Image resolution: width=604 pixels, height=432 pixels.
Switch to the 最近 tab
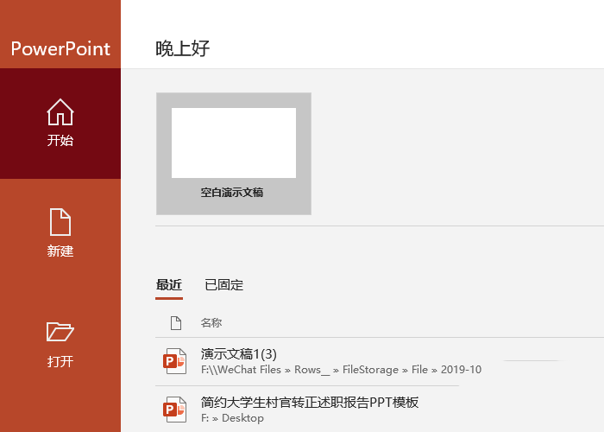tap(169, 285)
